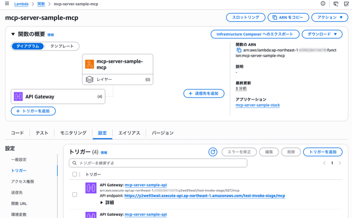Click the レイヤー row in diagram
The height and width of the screenshot is (218, 352).
(118, 79)
